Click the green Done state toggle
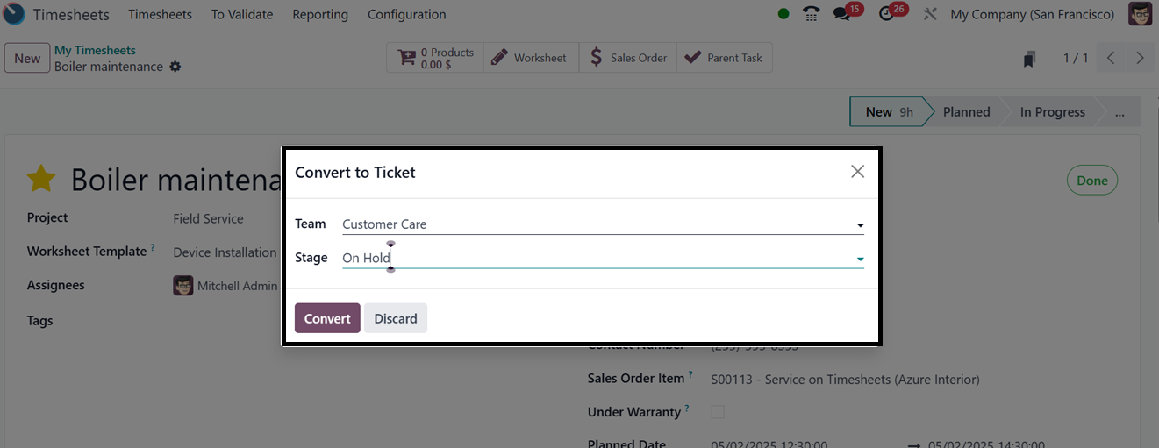 click(1091, 181)
